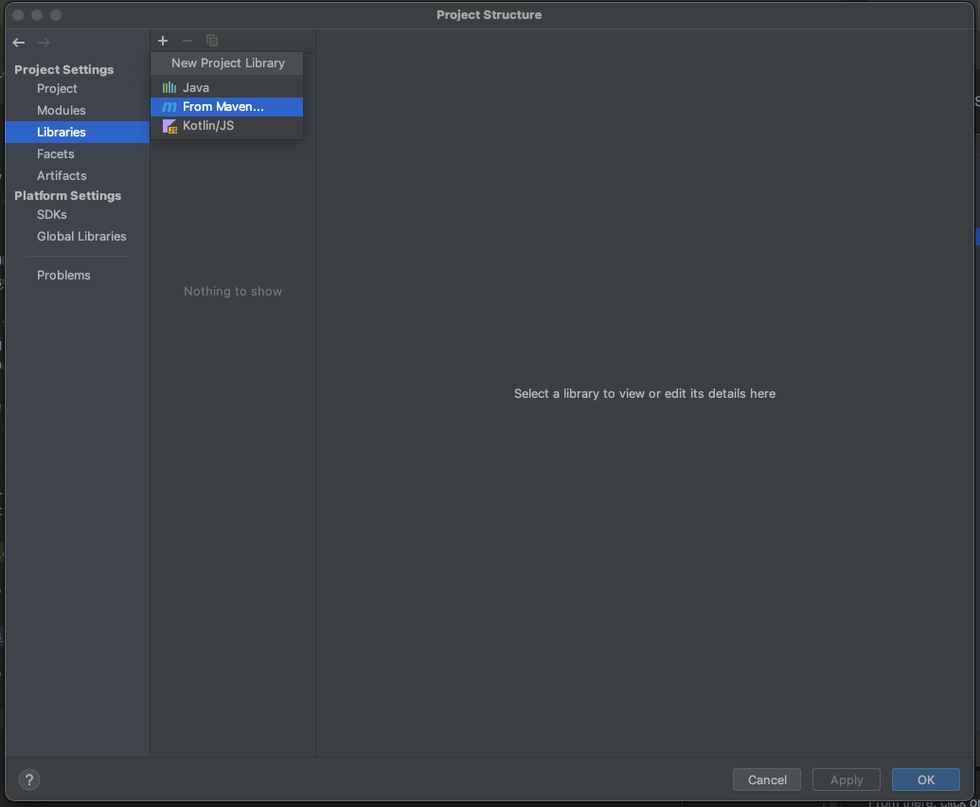This screenshot has width=980, height=807.
Task: Cancel the Project Structure dialog
Action: coord(766,780)
